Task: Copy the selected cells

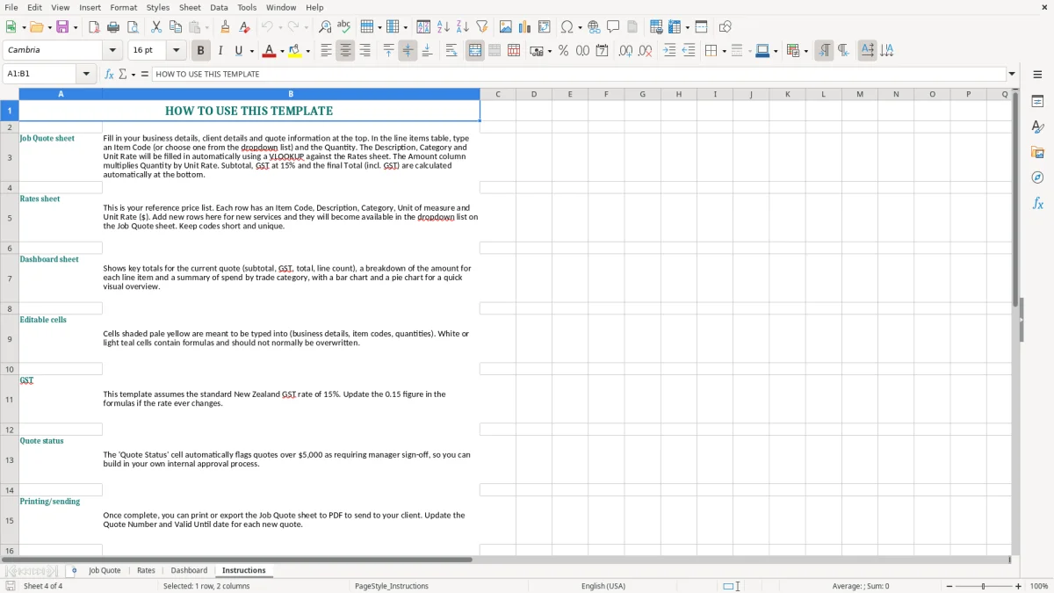Action: [176, 27]
